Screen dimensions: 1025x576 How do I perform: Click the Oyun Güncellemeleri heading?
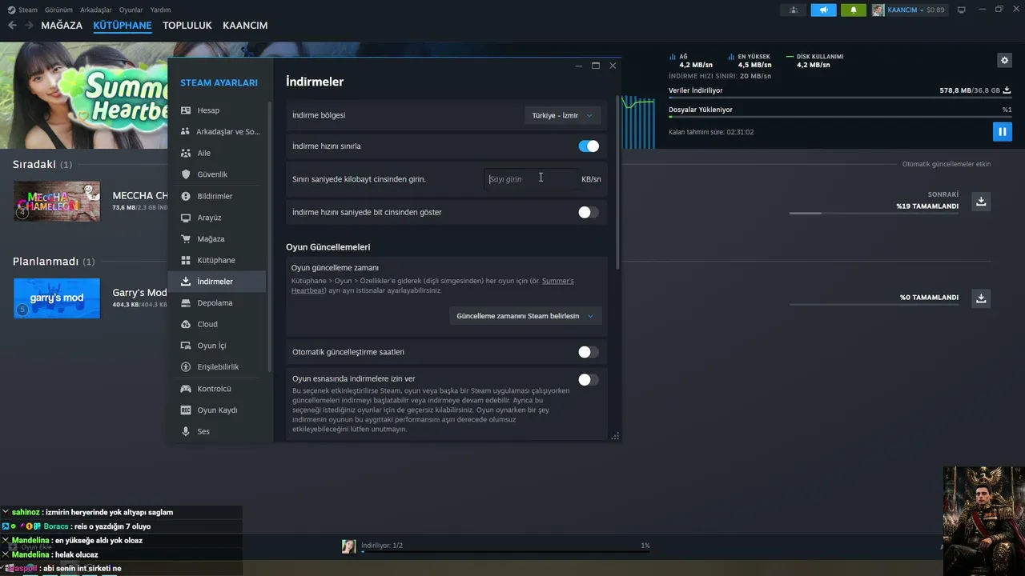coord(328,247)
